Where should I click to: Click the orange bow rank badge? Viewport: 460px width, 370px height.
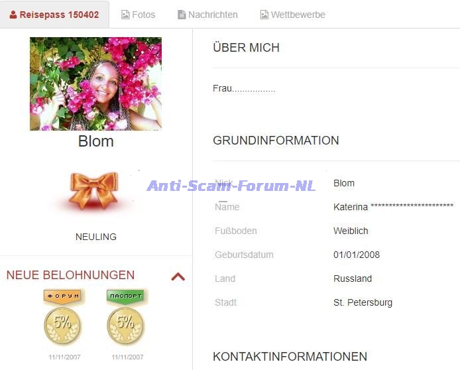point(93,190)
